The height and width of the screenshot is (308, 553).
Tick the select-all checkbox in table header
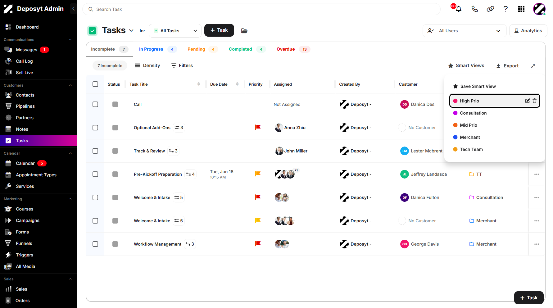pos(95,84)
